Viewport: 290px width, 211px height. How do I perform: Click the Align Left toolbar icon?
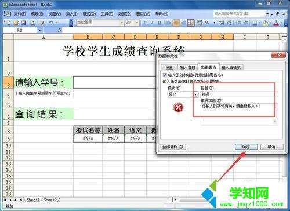(169, 23)
